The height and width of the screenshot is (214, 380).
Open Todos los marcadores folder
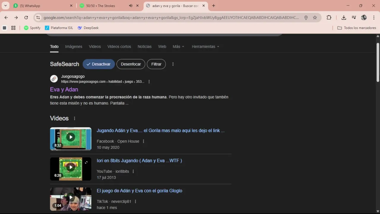point(357,28)
